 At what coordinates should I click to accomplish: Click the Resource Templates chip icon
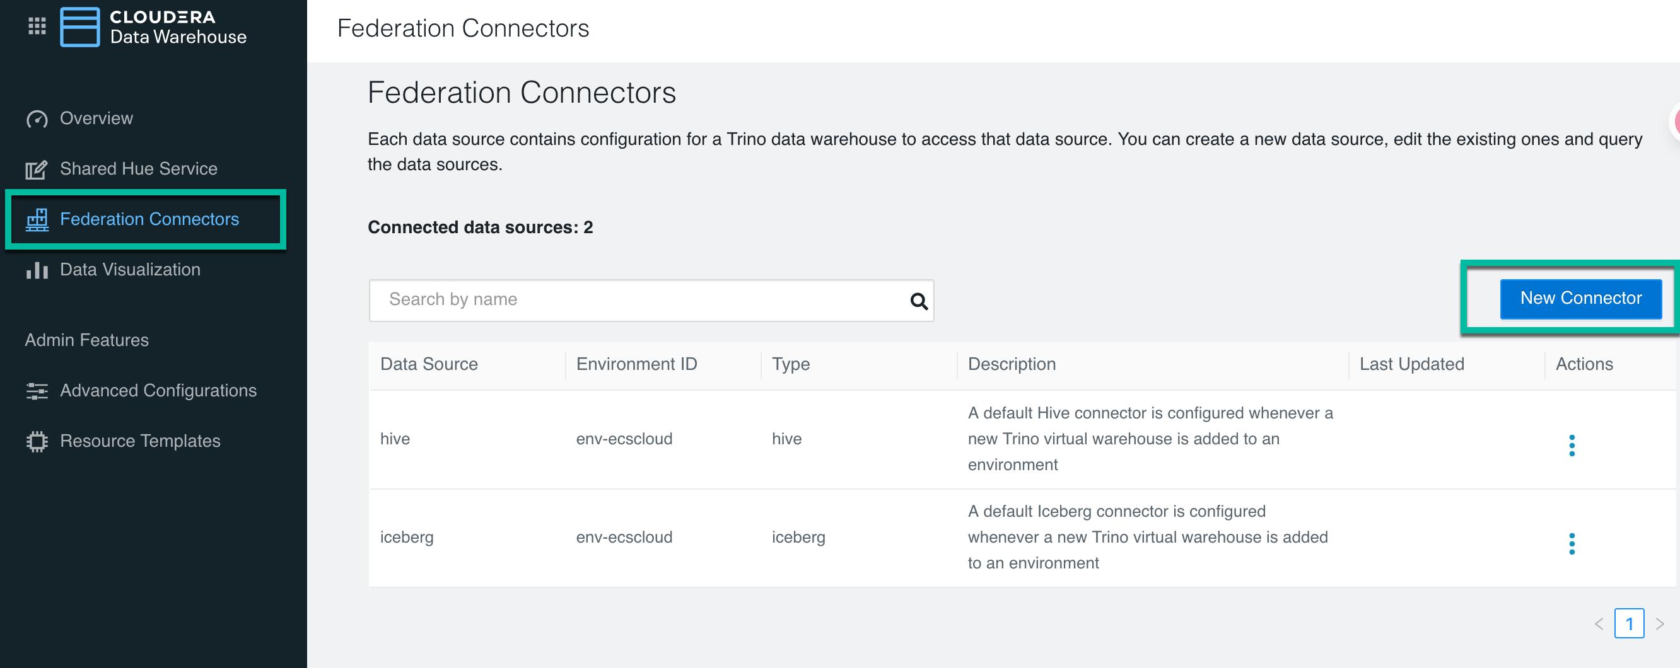37,441
